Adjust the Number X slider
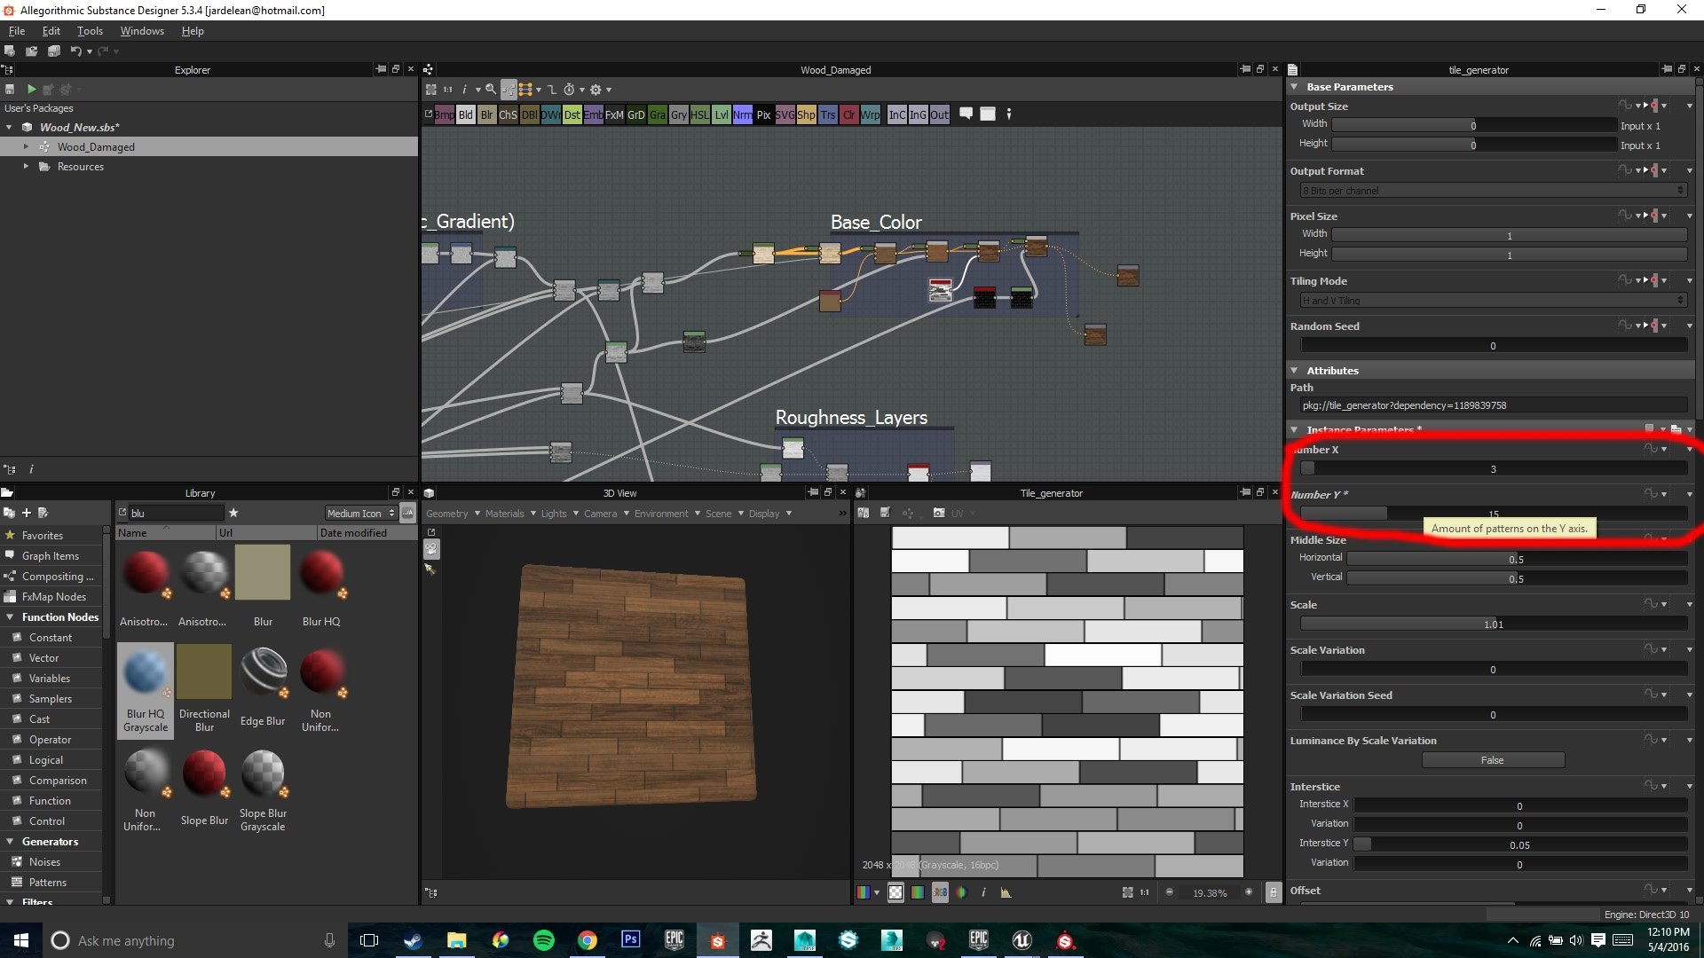Image resolution: width=1704 pixels, height=958 pixels. 1493,468
